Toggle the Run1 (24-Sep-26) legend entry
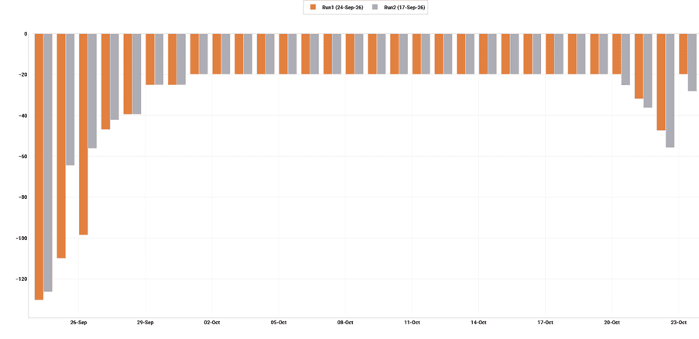The image size is (699, 339). coord(337,7)
